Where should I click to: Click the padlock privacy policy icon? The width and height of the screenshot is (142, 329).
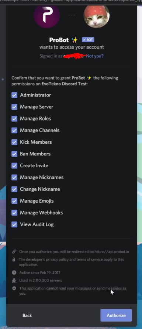(14, 259)
